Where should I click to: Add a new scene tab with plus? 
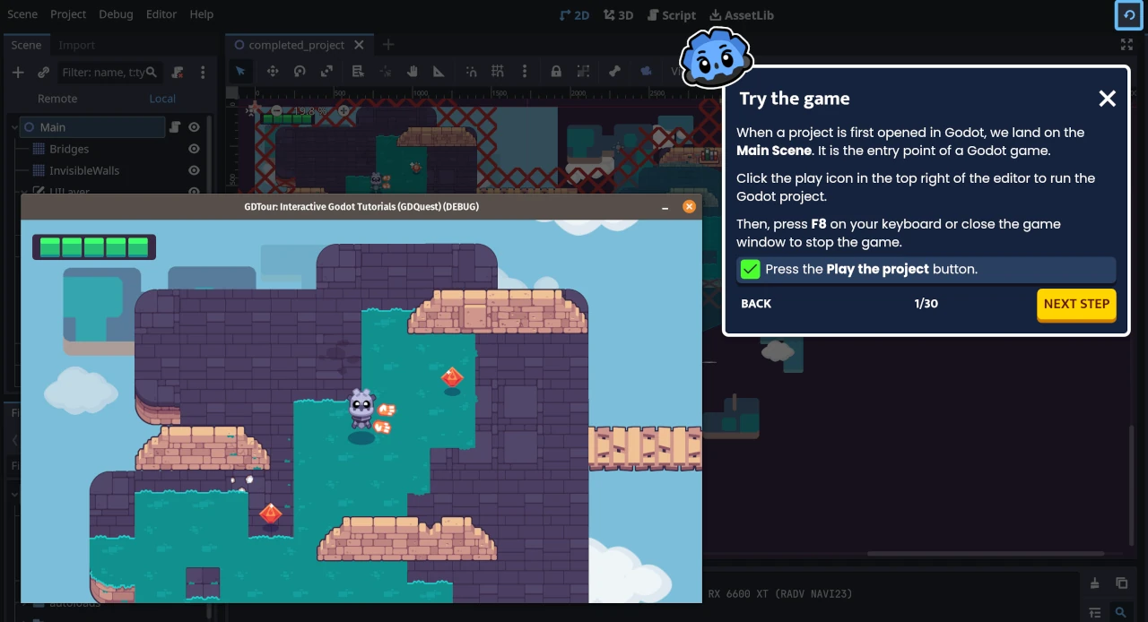[x=388, y=45]
